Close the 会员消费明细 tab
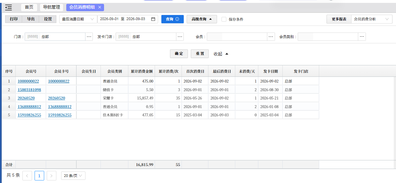The image size is (396, 183). click(100, 7)
